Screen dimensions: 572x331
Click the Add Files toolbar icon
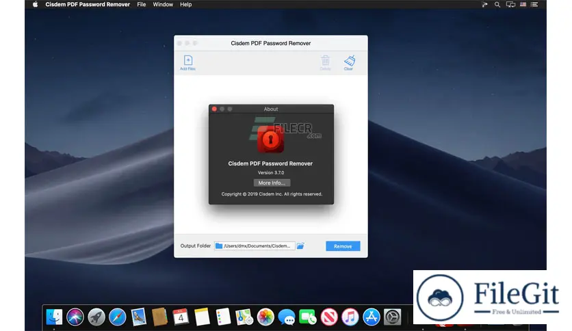pyautogui.click(x=188, y=63)
